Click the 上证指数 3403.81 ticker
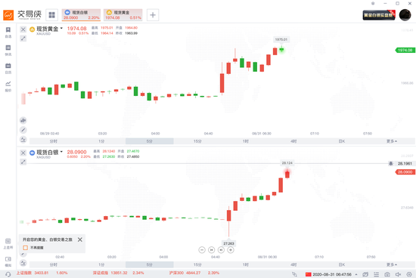This screenshot has height=278, width=416. (x=42, y=273)
